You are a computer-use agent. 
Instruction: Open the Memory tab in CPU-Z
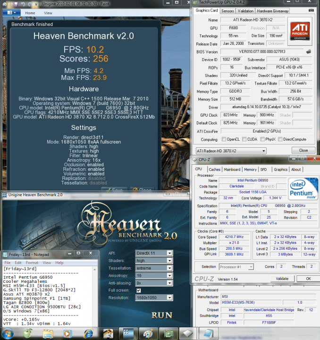pos(250,170)
